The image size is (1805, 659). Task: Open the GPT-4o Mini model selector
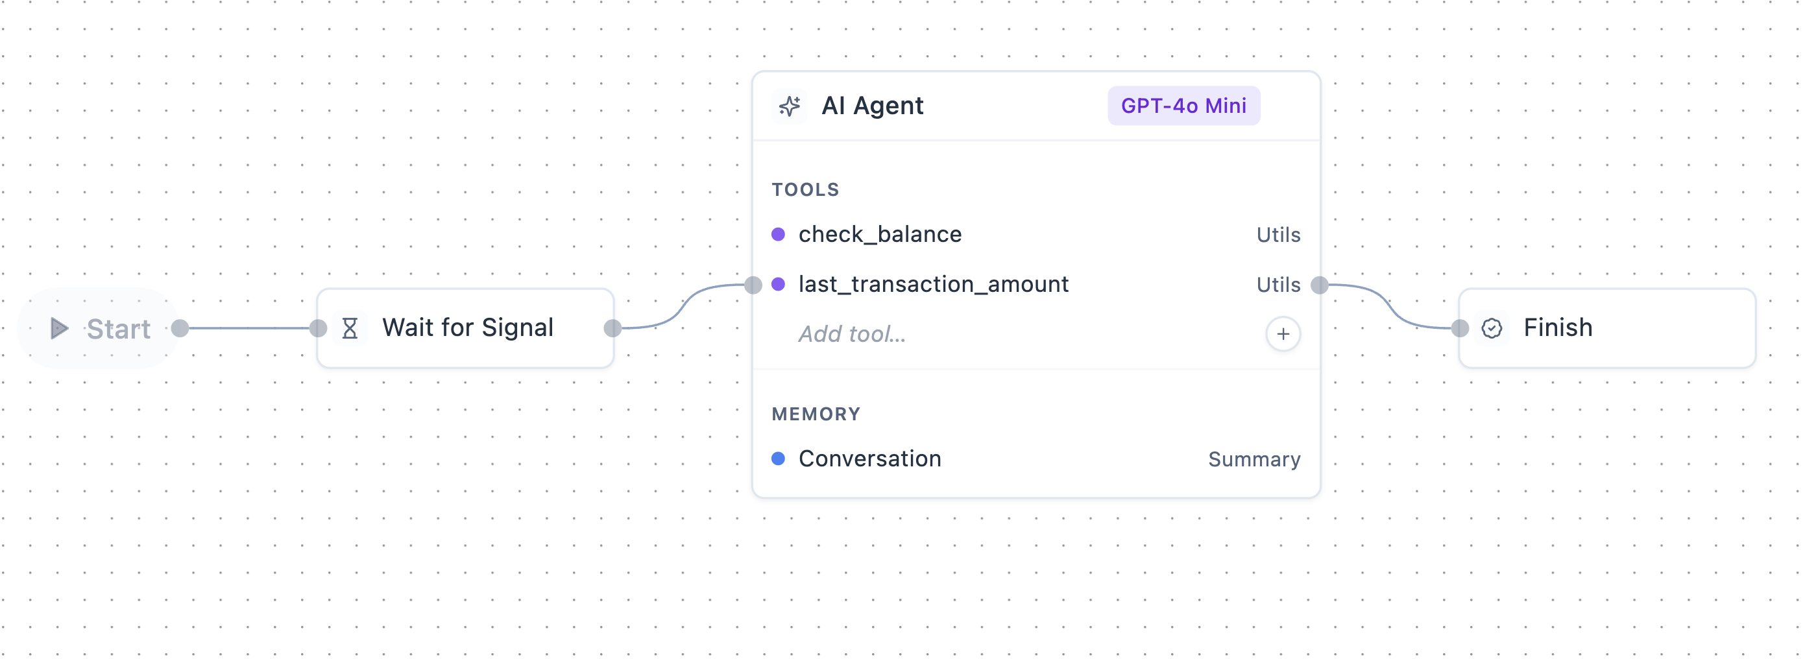[1183, 106]
